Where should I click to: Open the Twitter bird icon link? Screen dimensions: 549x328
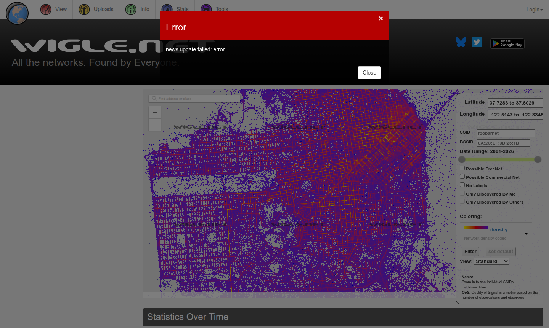[x=477, y=42]
